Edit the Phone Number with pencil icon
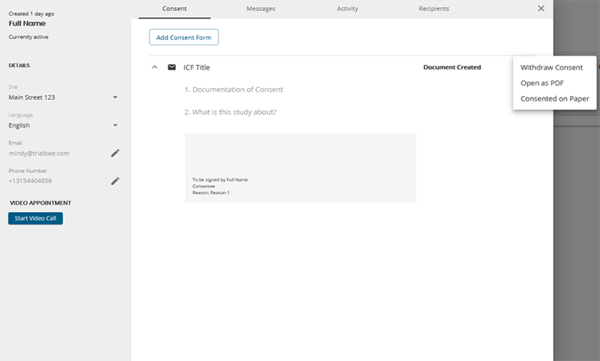The image size is (600, 361). coord(115,181)
